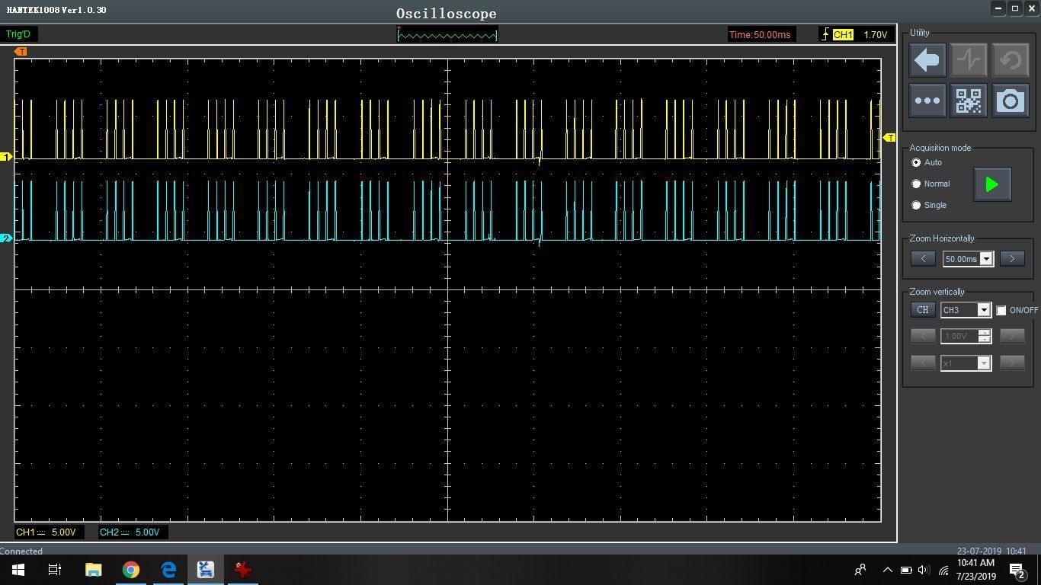The height and width of the screenshot is (585, 1041).
Task: Click the CH2 cyan channel marker
Action: [7, 238]
